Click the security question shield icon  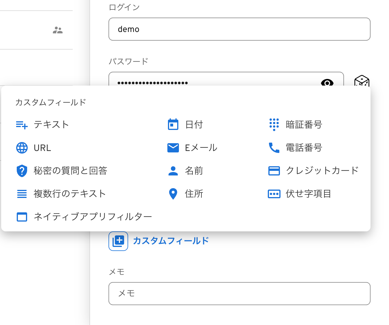coord(22,171)
